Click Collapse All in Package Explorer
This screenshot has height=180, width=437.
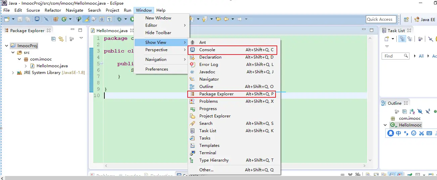tap(54, 39)
